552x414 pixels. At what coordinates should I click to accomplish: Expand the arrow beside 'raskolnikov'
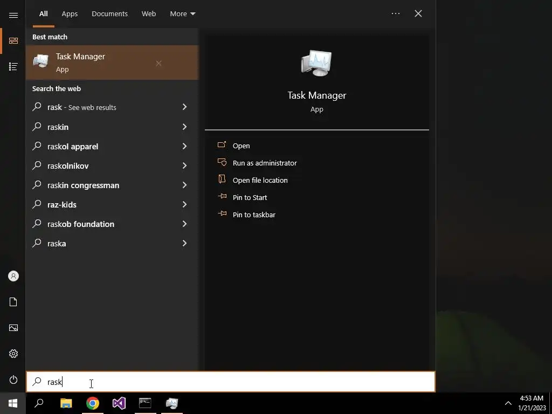click(x=184, y=165)
